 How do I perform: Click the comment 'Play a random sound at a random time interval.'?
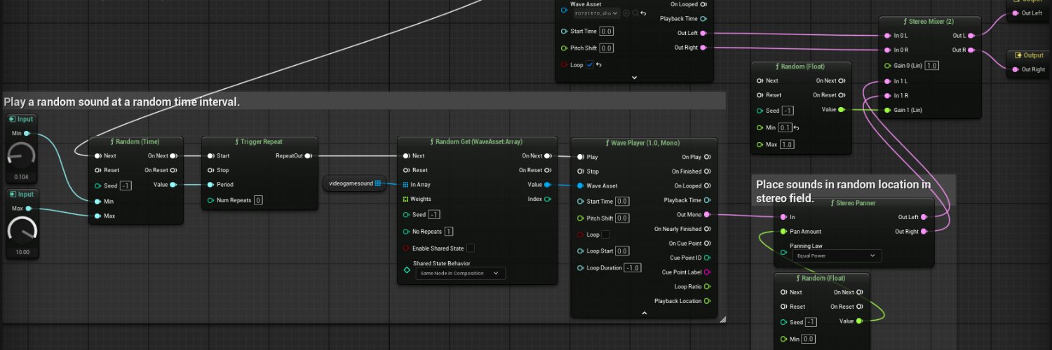(x=122, y=101)
